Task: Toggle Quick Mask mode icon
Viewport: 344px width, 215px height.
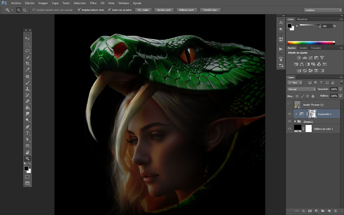Action: (27, 176)
